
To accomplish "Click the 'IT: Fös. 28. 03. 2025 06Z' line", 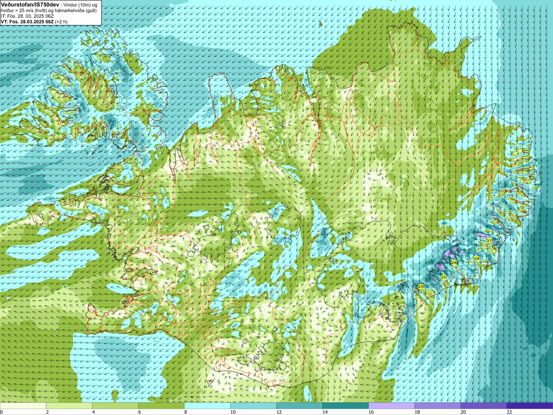I will click(x=27, y=16).
